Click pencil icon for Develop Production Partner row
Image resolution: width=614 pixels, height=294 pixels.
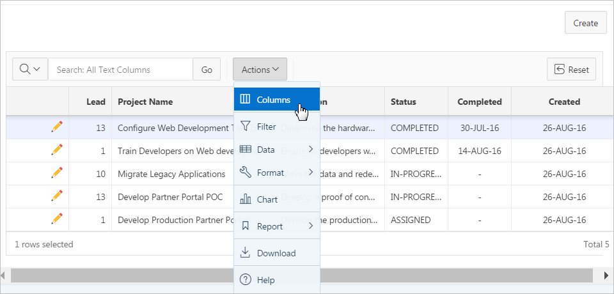point(57,219)
